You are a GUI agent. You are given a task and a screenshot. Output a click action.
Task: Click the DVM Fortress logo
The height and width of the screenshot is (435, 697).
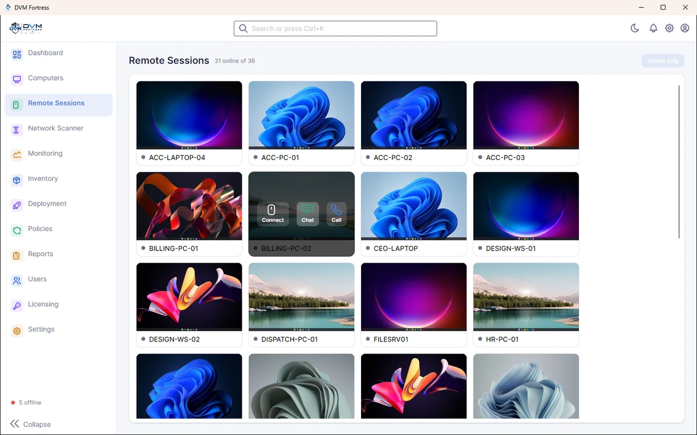coord(26,28)
